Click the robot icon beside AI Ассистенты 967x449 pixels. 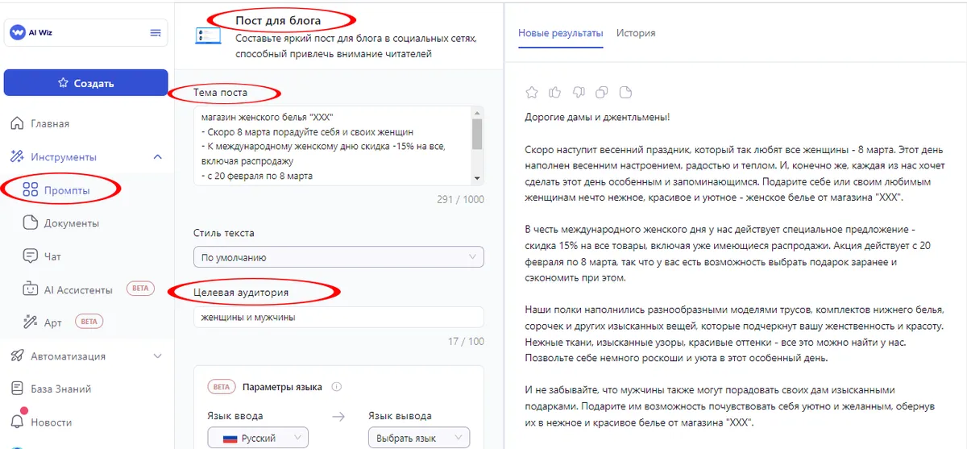(30, 289)
